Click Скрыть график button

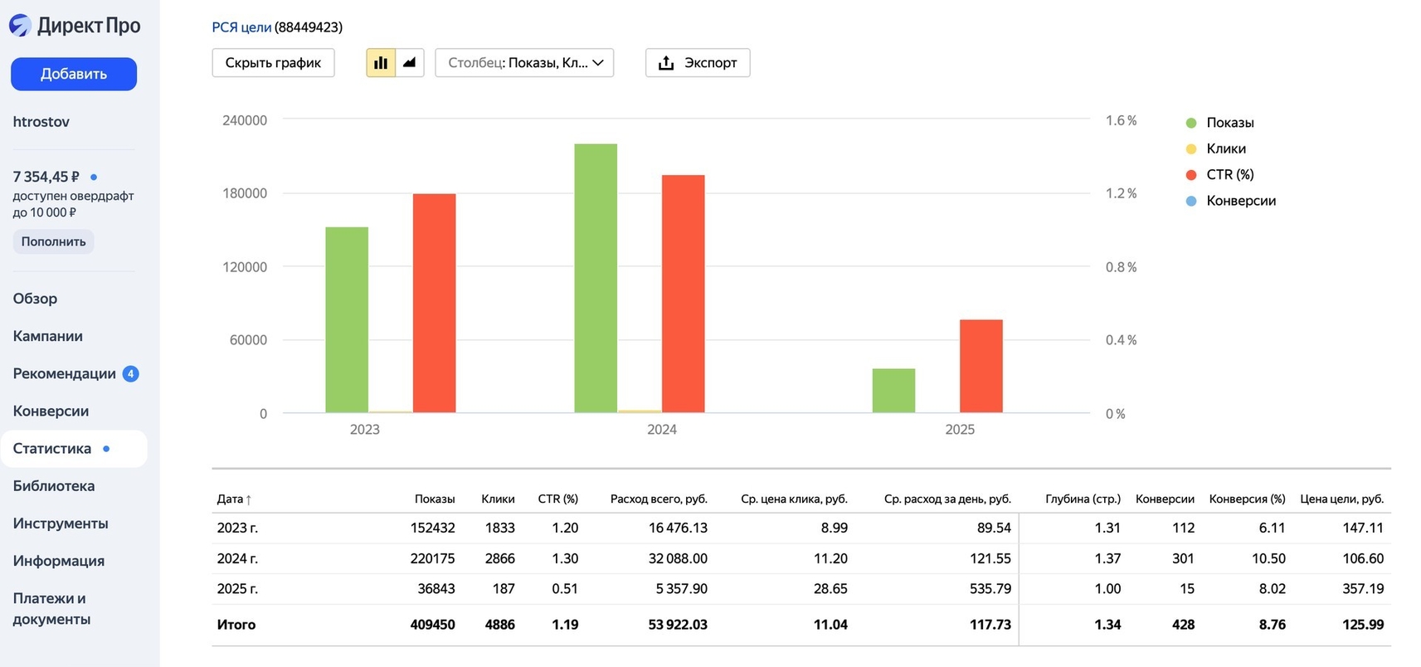click(x=273, y=63)
